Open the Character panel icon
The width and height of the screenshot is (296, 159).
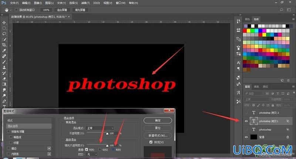coord(238,63)
